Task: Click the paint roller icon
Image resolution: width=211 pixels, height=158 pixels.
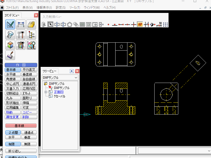Action: 10,55
